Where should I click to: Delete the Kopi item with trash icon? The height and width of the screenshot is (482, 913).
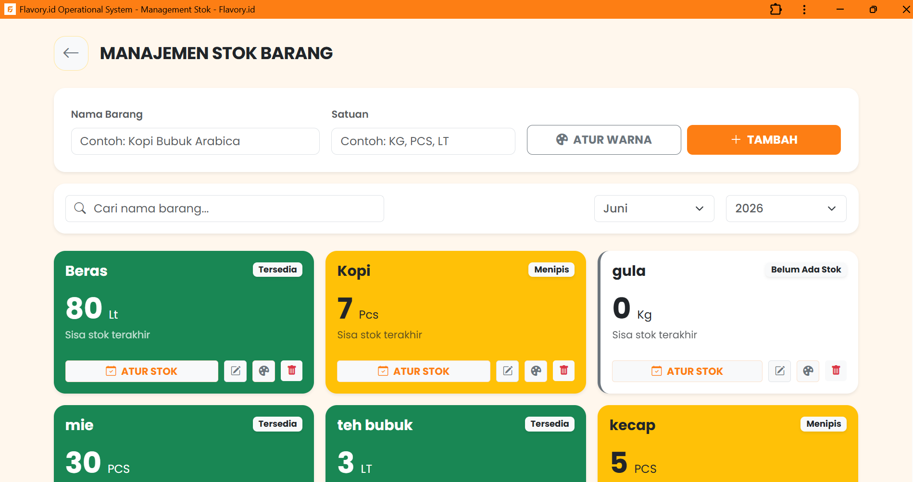click(x=564, y=371)
